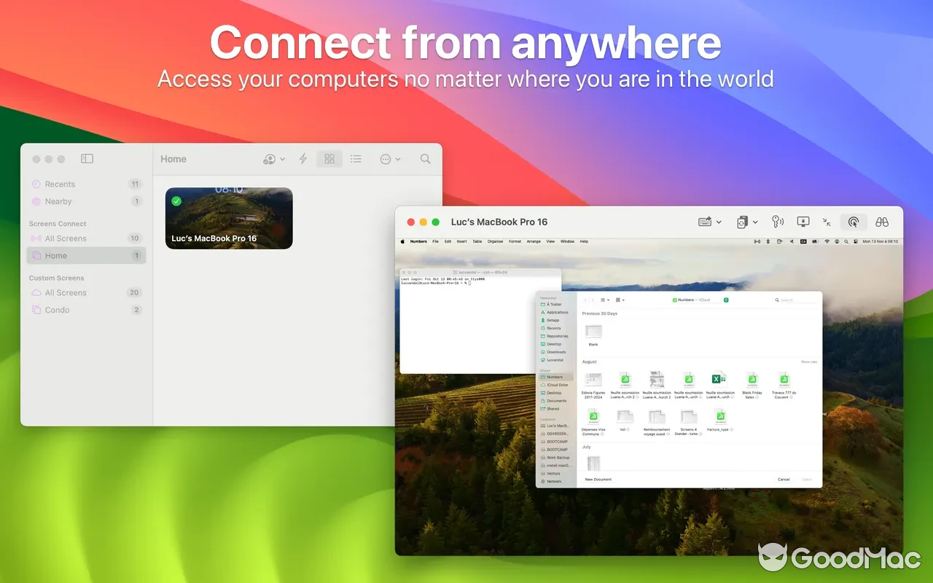Screen dimensions: 933x583
Task: Activate the lock remote screen icon
Action: (x=803, y=222)
